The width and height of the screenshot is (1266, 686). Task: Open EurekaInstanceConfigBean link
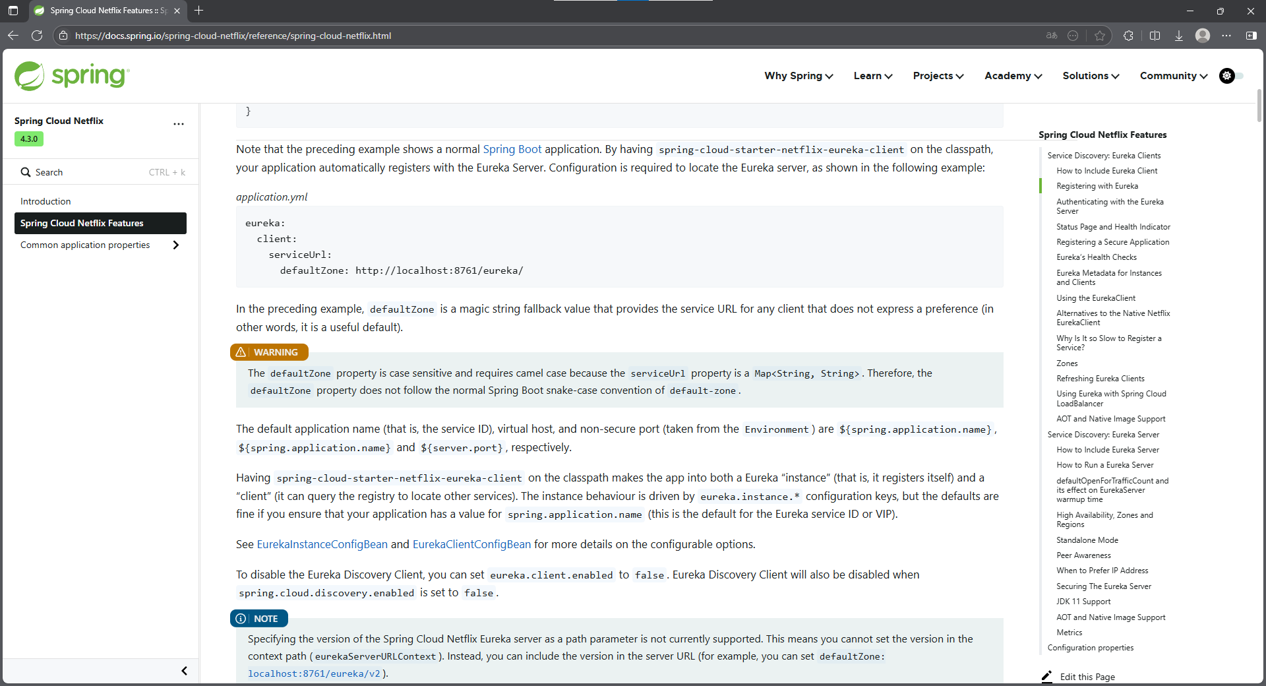tap(322, 544)
